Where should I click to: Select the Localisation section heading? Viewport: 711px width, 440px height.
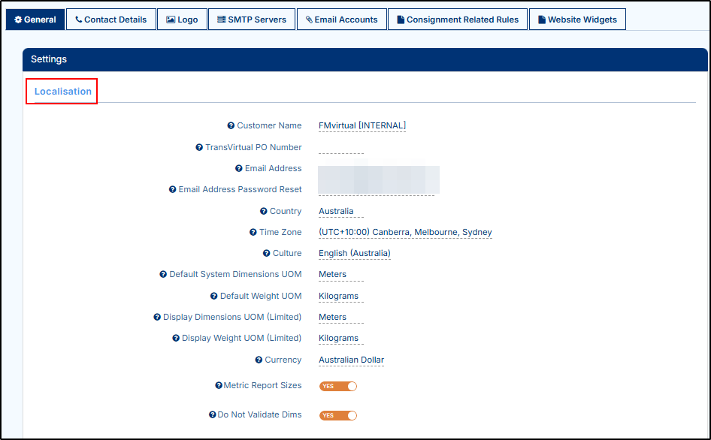point(63,92)
